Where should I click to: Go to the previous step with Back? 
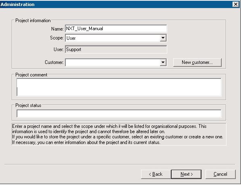pyautogui.click(x=156, y=174)
